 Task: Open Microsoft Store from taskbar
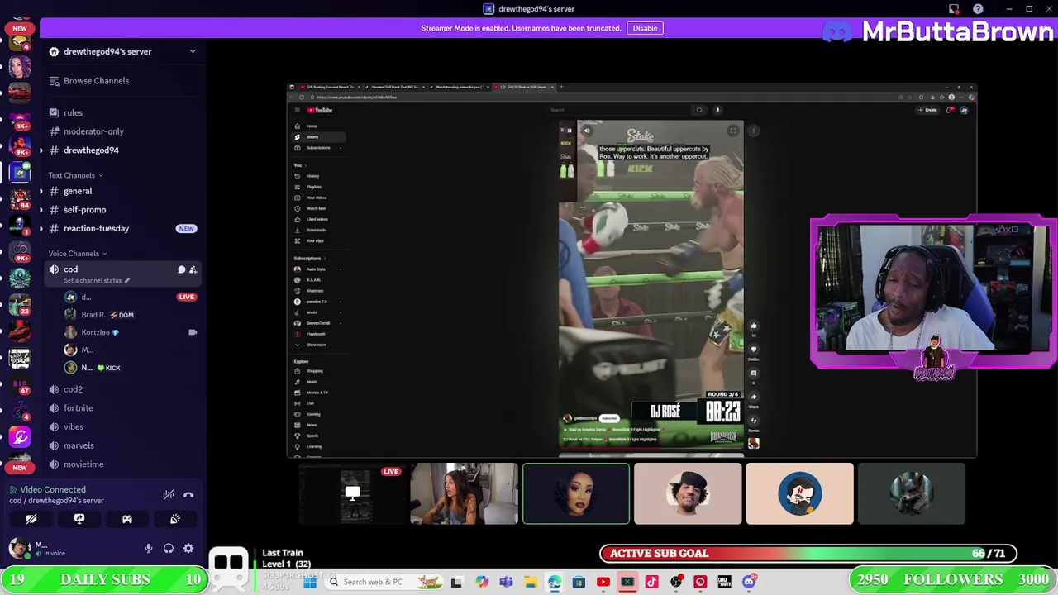point(579,582)
